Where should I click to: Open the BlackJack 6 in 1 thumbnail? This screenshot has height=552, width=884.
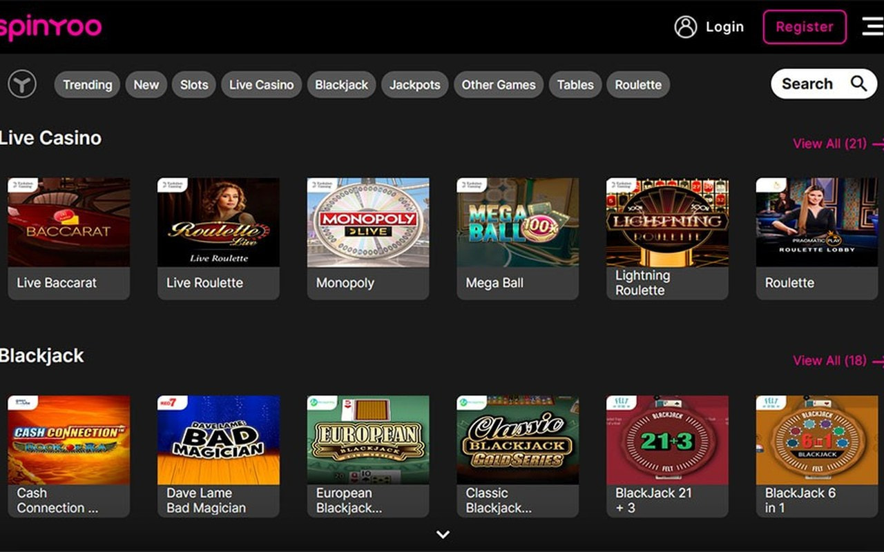pos(817,440)
